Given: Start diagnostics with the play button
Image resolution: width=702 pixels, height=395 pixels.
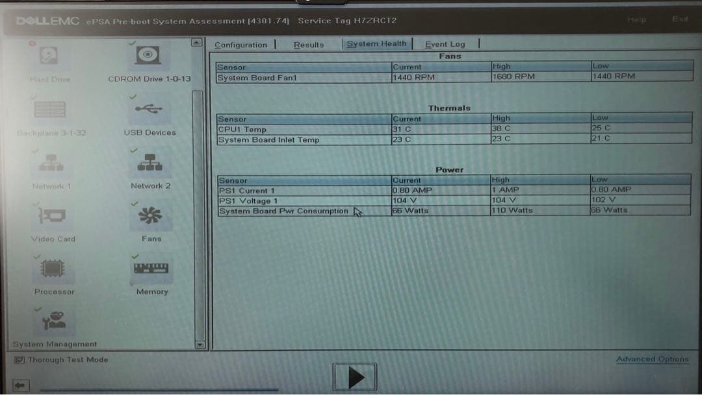Looking at the screenshot, I should click(354, 376).
